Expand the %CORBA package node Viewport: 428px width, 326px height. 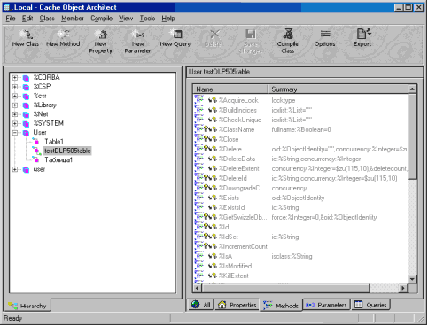point(15,78)
